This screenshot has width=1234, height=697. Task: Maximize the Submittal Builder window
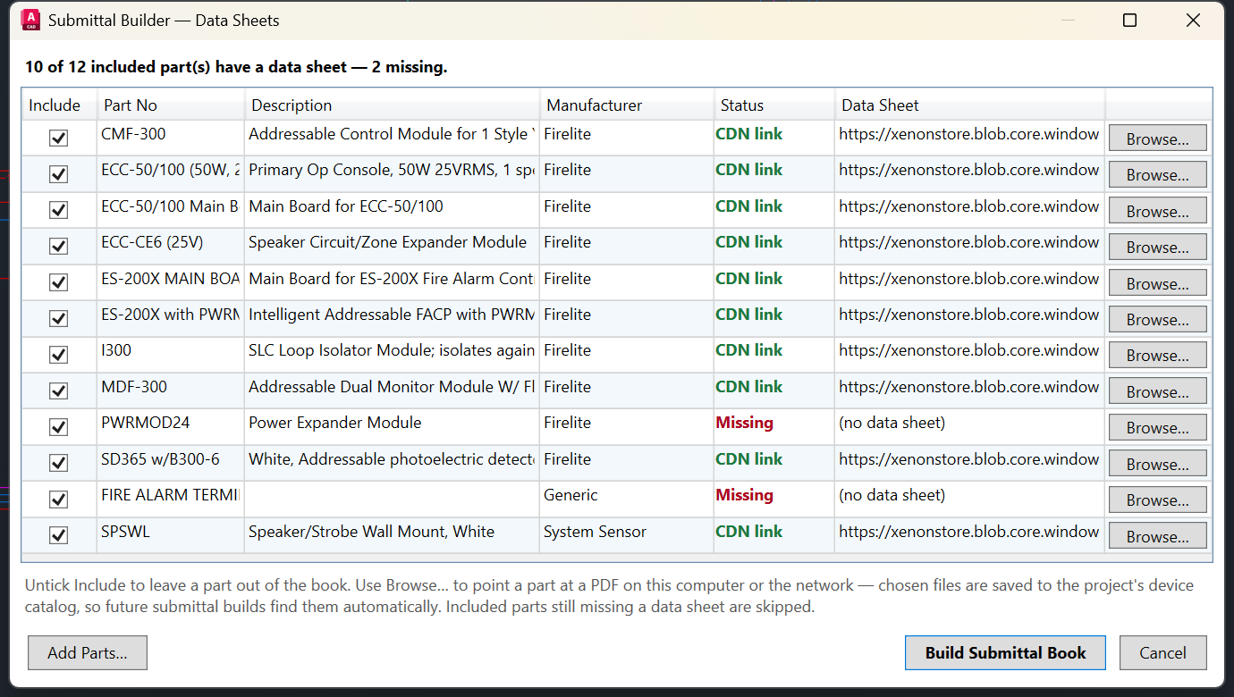click(1129, 20)
